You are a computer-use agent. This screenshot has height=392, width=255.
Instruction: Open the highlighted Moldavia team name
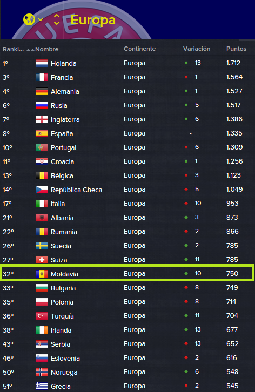pyautogui.click(x=64, y=274)
